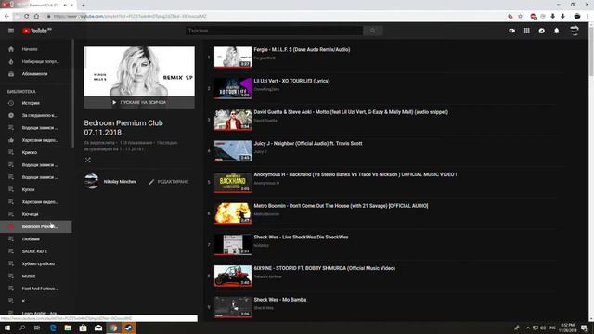Open Juicy J - Neighbor ft. Travis Scott title

pyautogui.click(x=308, y=144)
